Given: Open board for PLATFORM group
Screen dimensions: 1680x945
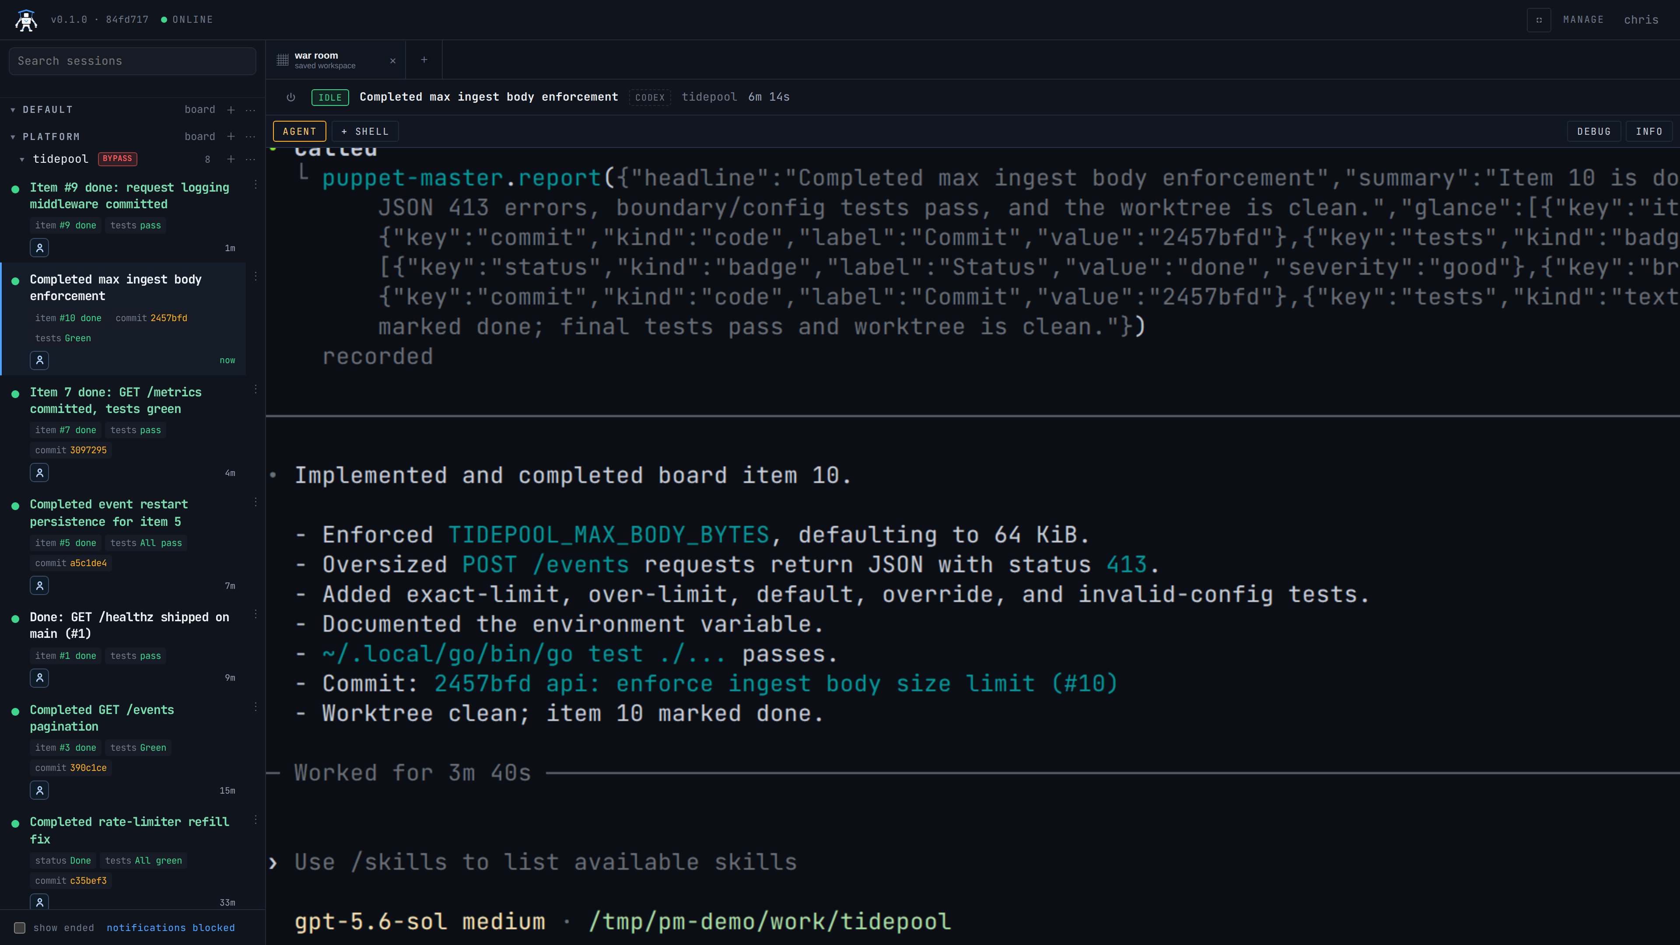Looking at the screenshot, I should [199, 136].
